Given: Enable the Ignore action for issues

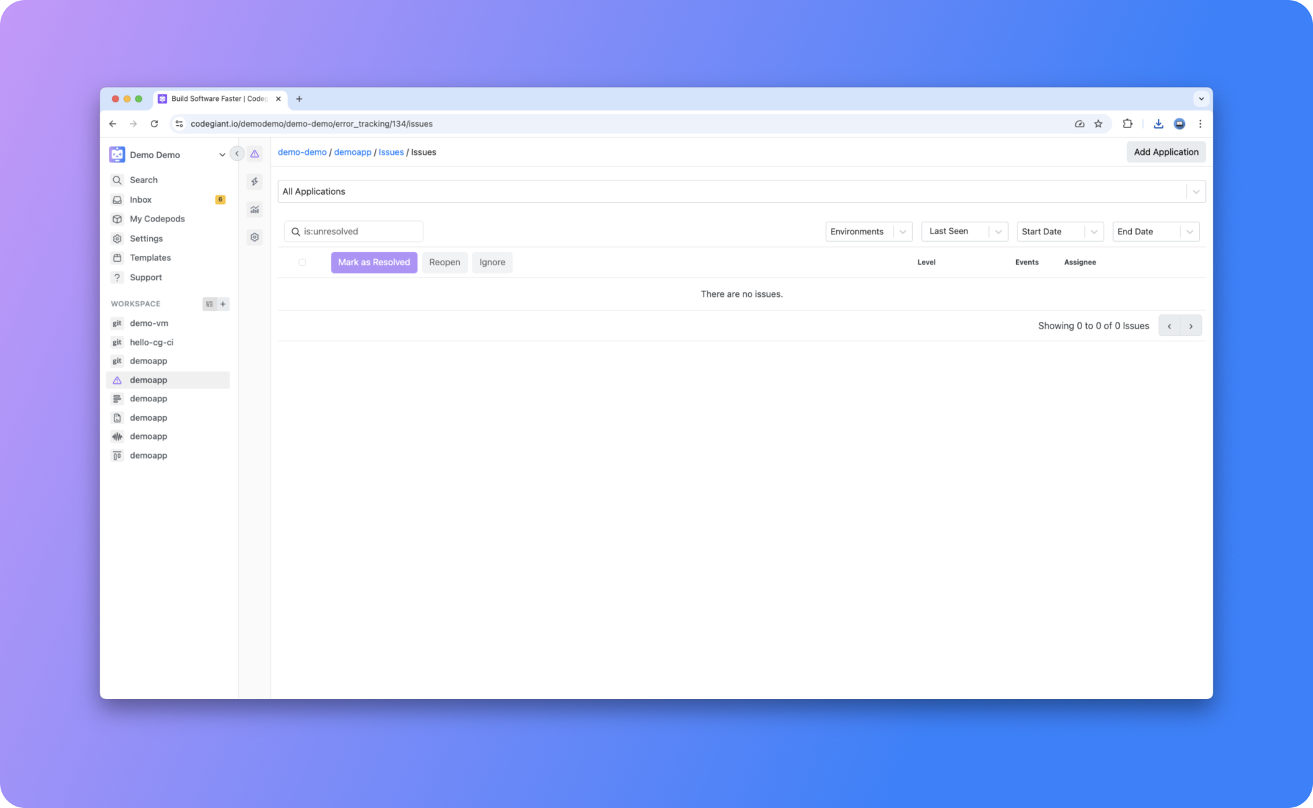Looking at the screenshot, I should point(492,262).
